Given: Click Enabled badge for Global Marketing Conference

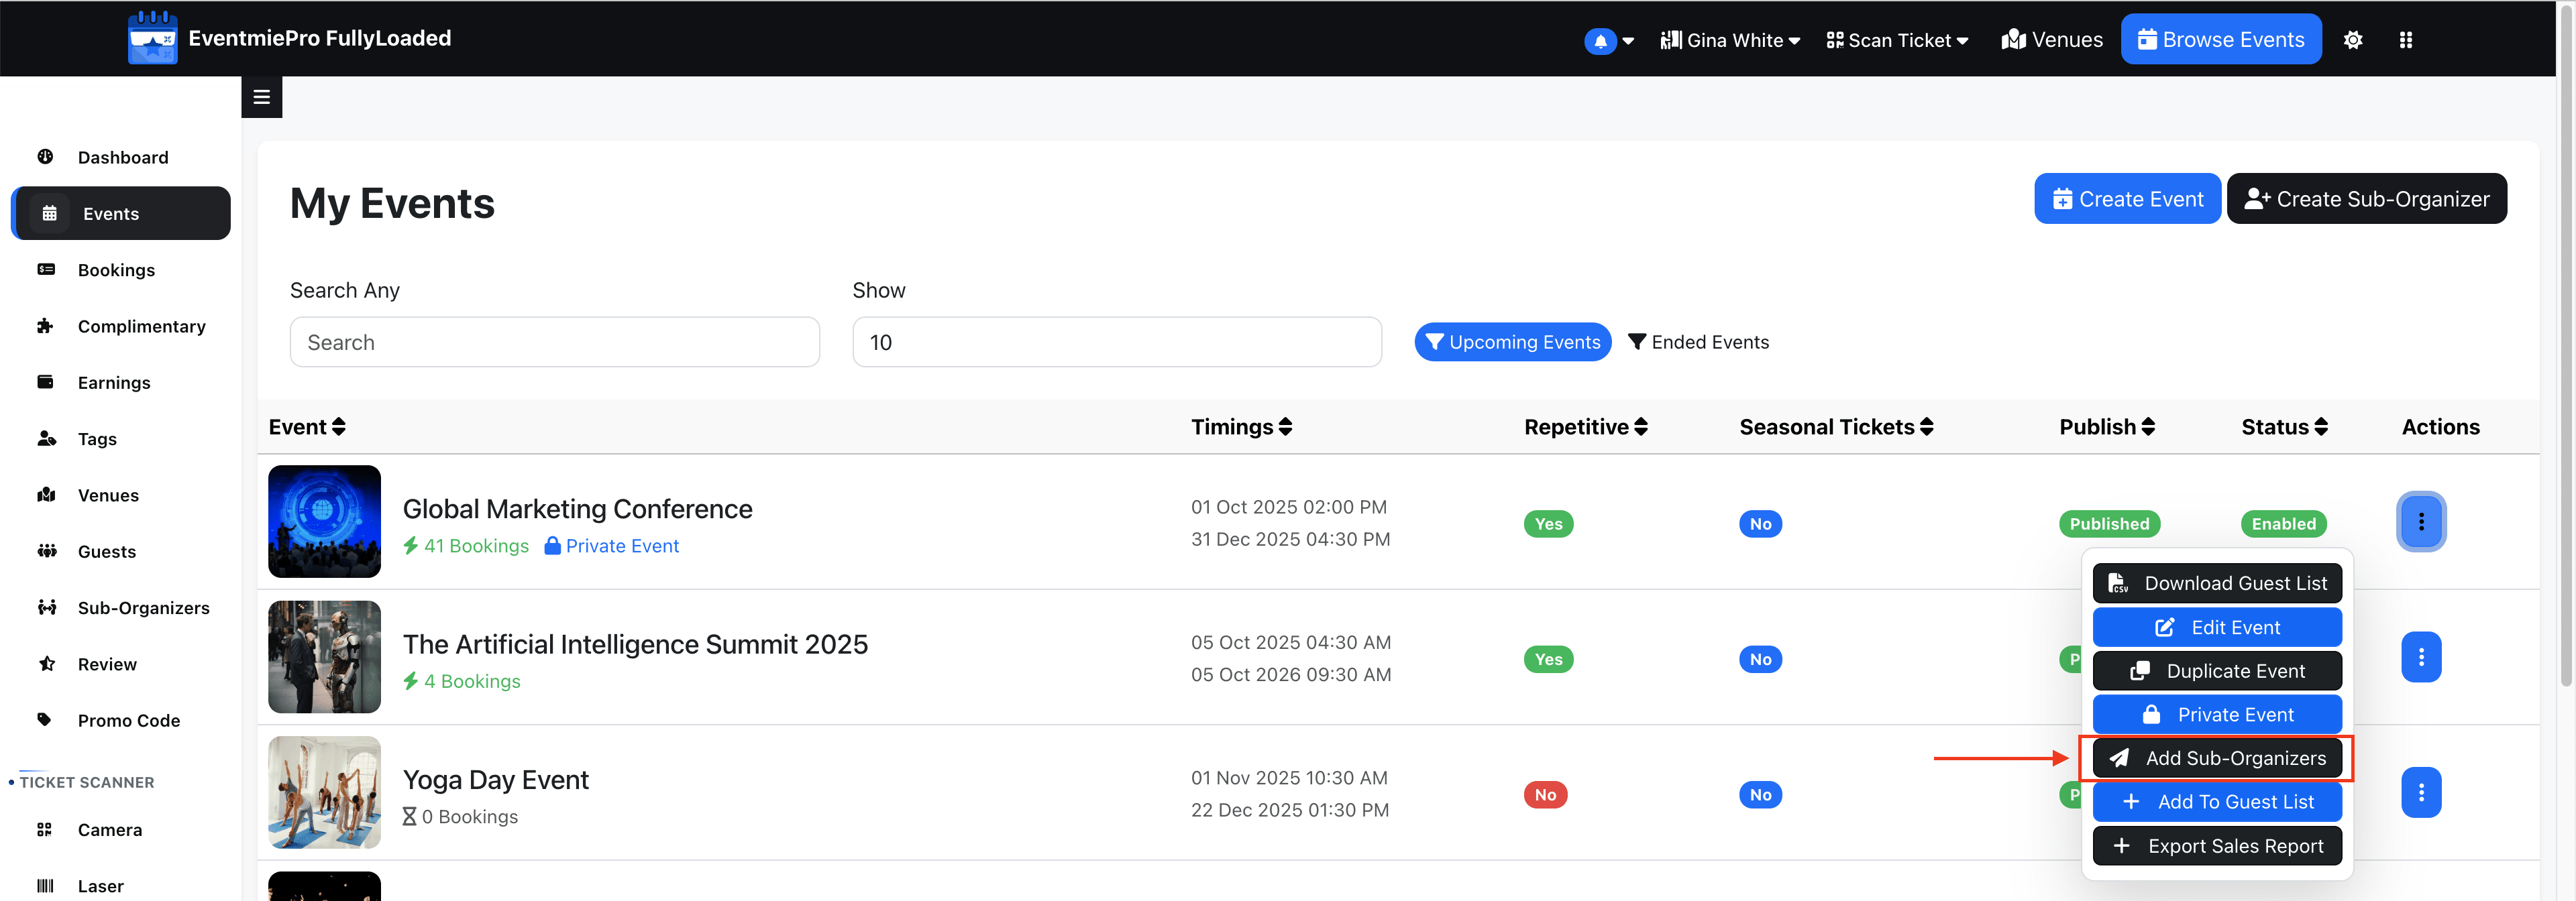Looking at the screenshot, I should coord(2283,524).
